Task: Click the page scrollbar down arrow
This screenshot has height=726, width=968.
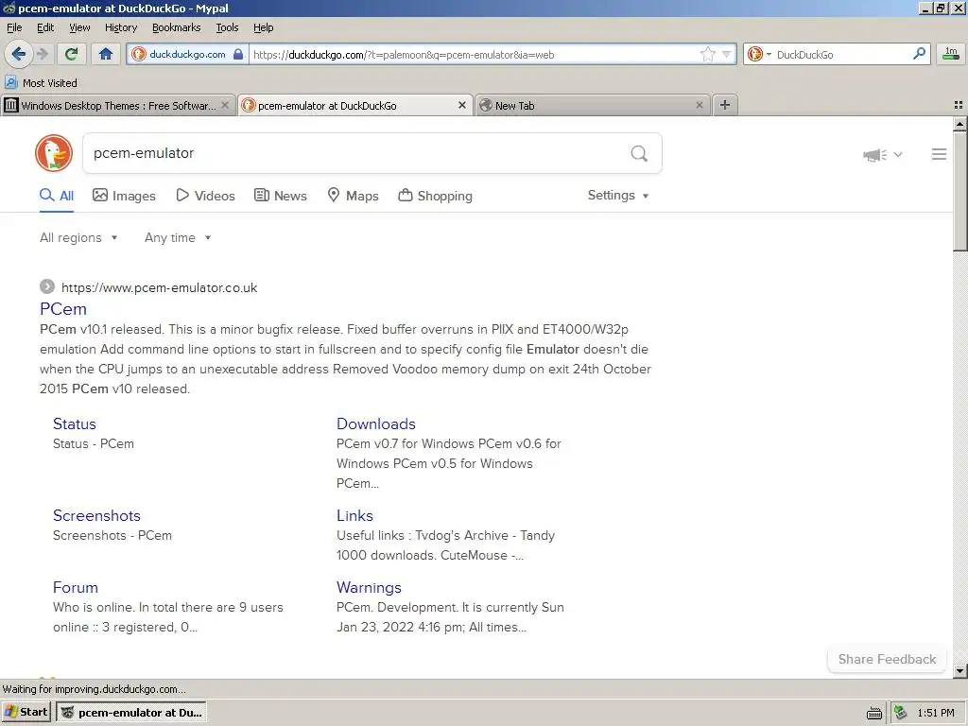Action: tap(960, 670)
